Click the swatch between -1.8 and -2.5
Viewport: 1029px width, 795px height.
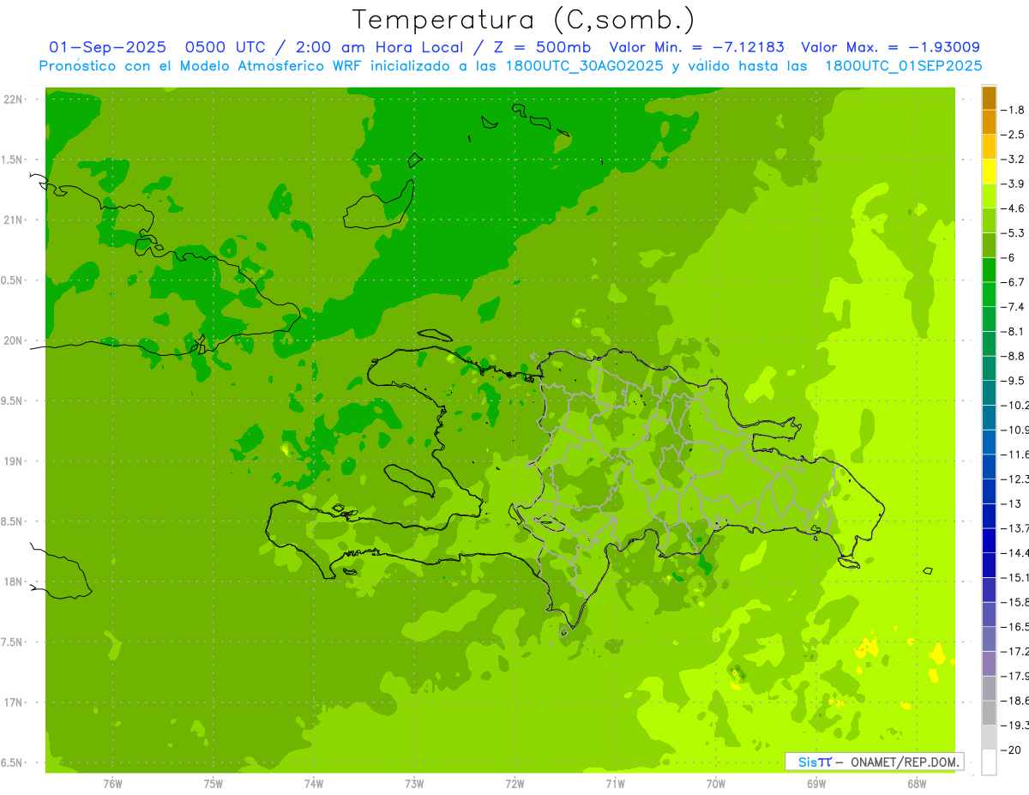pos(989,122)
